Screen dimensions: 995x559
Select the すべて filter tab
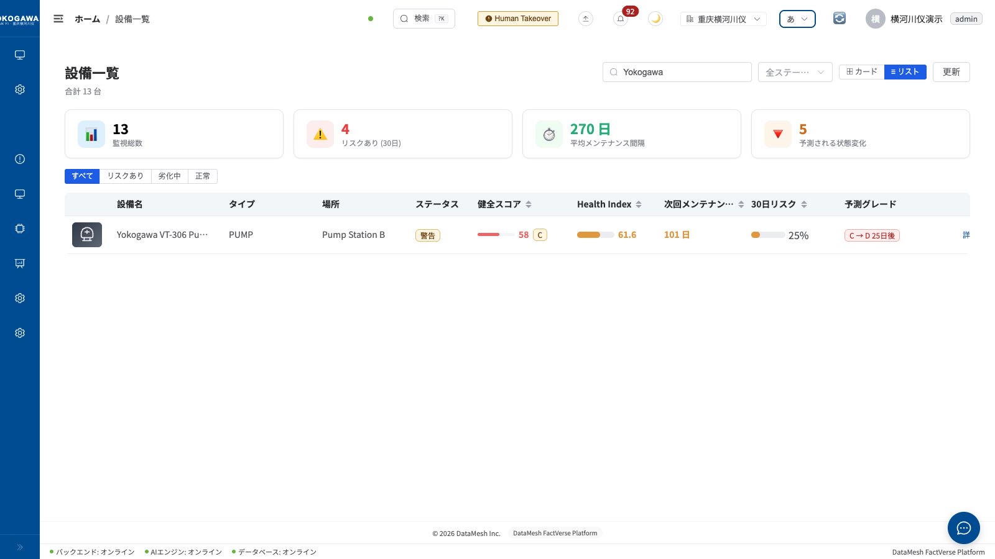(82, 176)
